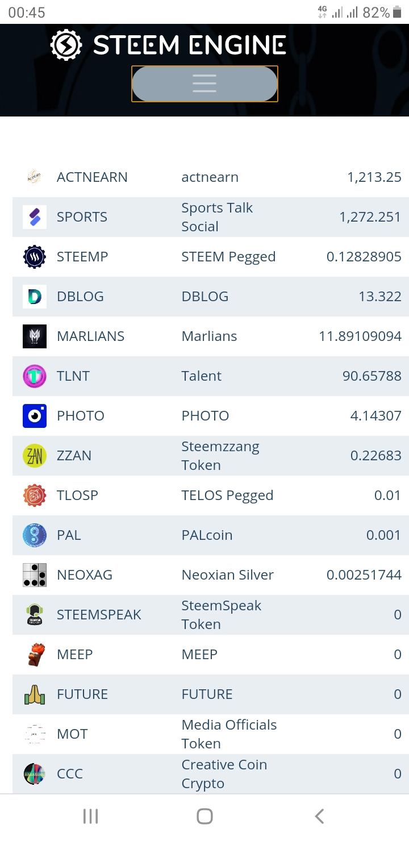Screen dimensions: 409x841
Task: Click the STEEMP token logo
Action: [x=35, y=257]
